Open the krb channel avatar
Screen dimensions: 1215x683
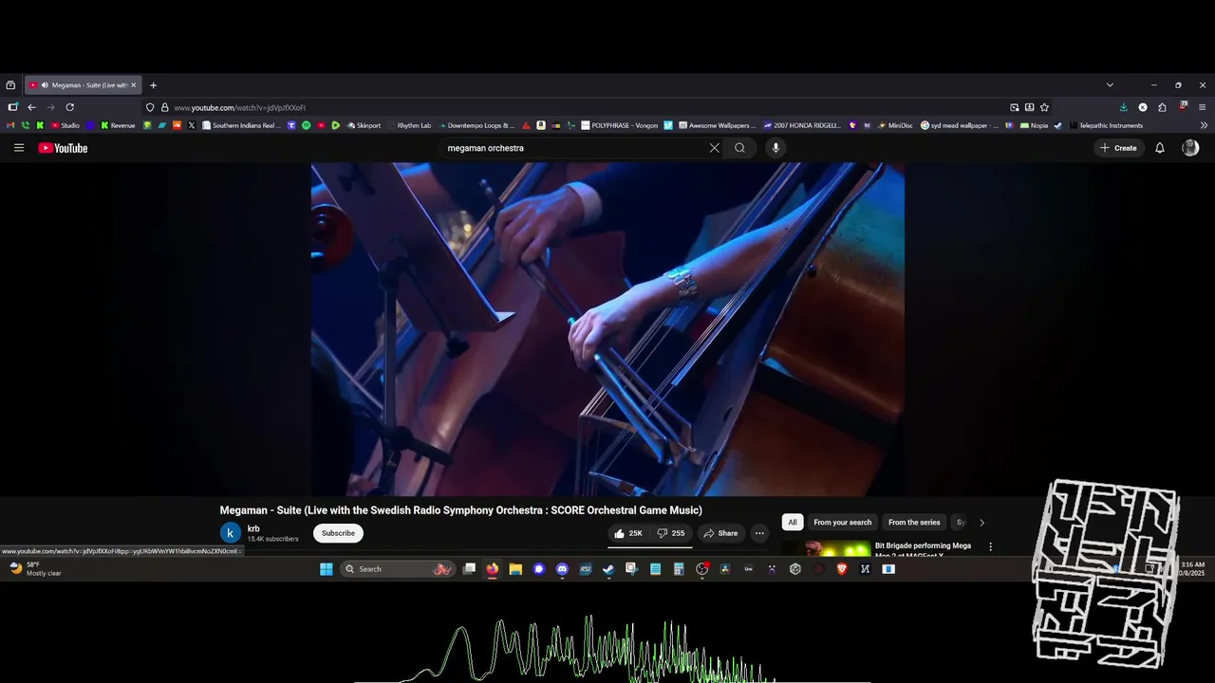(x=230, y=533)
